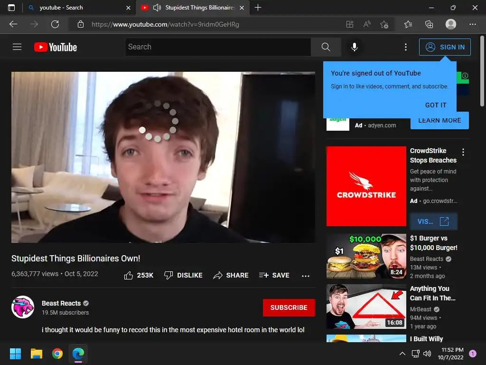
Task: Open the Edge Favorites list
Action: (408, 24)
